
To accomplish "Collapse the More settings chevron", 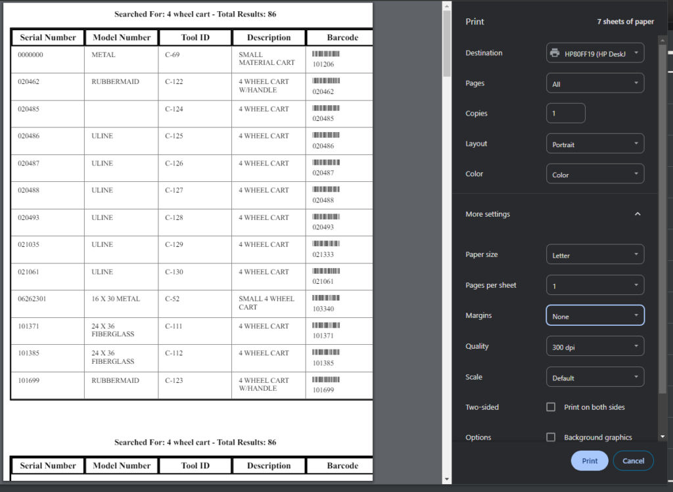I will click(637, 214).
